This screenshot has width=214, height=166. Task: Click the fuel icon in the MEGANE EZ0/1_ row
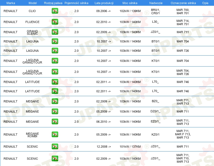coord(55,121)
